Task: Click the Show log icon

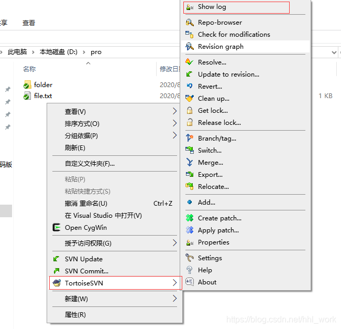Action: [190, 7]
